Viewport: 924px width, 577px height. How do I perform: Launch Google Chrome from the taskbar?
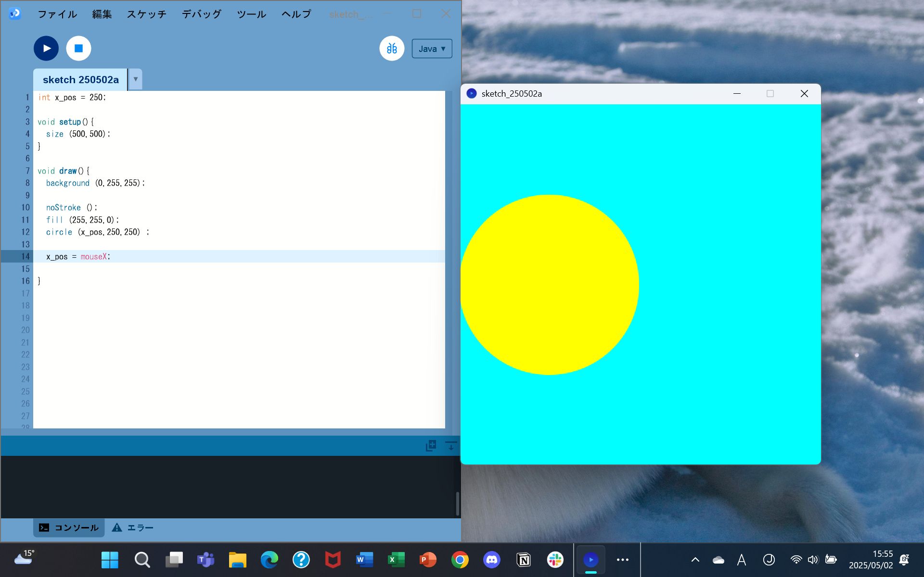click(x=460, y=560)
